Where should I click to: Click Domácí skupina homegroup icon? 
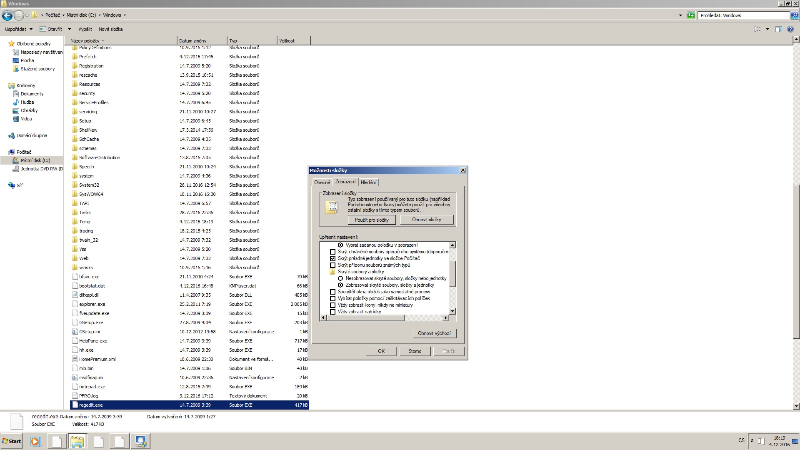click(12, 135)
